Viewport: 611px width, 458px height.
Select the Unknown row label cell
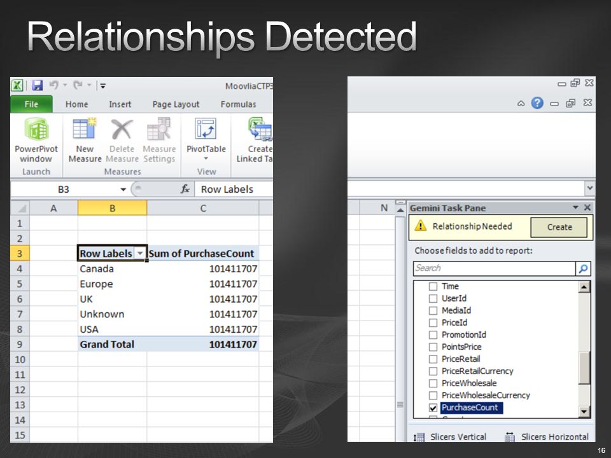112,314
